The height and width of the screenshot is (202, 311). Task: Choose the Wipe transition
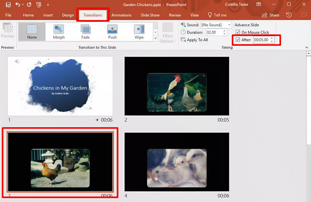tap(139, 31)
